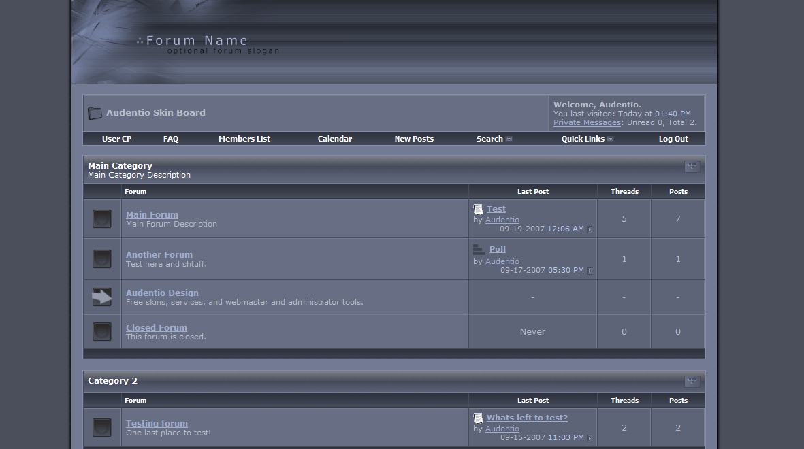
Task: Click the Main Forum status icon
Action: tap(101, 218)
